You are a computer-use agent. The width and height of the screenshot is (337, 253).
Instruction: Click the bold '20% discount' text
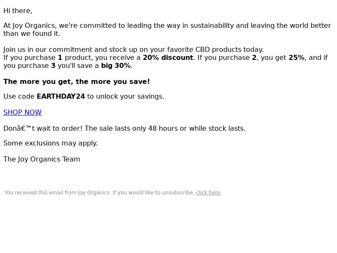pyautogui.click(x=168, y=58)
